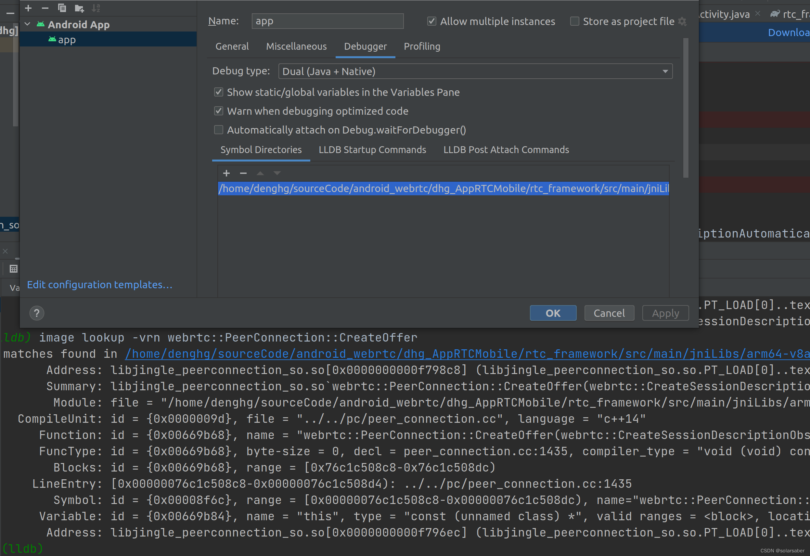Click the Remove Configuration minus icon
This screenshot has width=810, height=556.
(45, 8)
